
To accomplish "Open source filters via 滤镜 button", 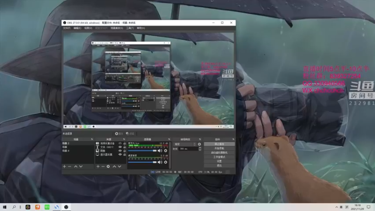I will click(x=130, y=134).
